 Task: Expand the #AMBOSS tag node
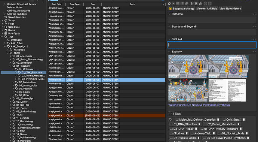(x=7, y=49)
